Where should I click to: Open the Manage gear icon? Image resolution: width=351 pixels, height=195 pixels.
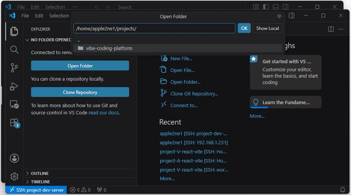point(14,177)
